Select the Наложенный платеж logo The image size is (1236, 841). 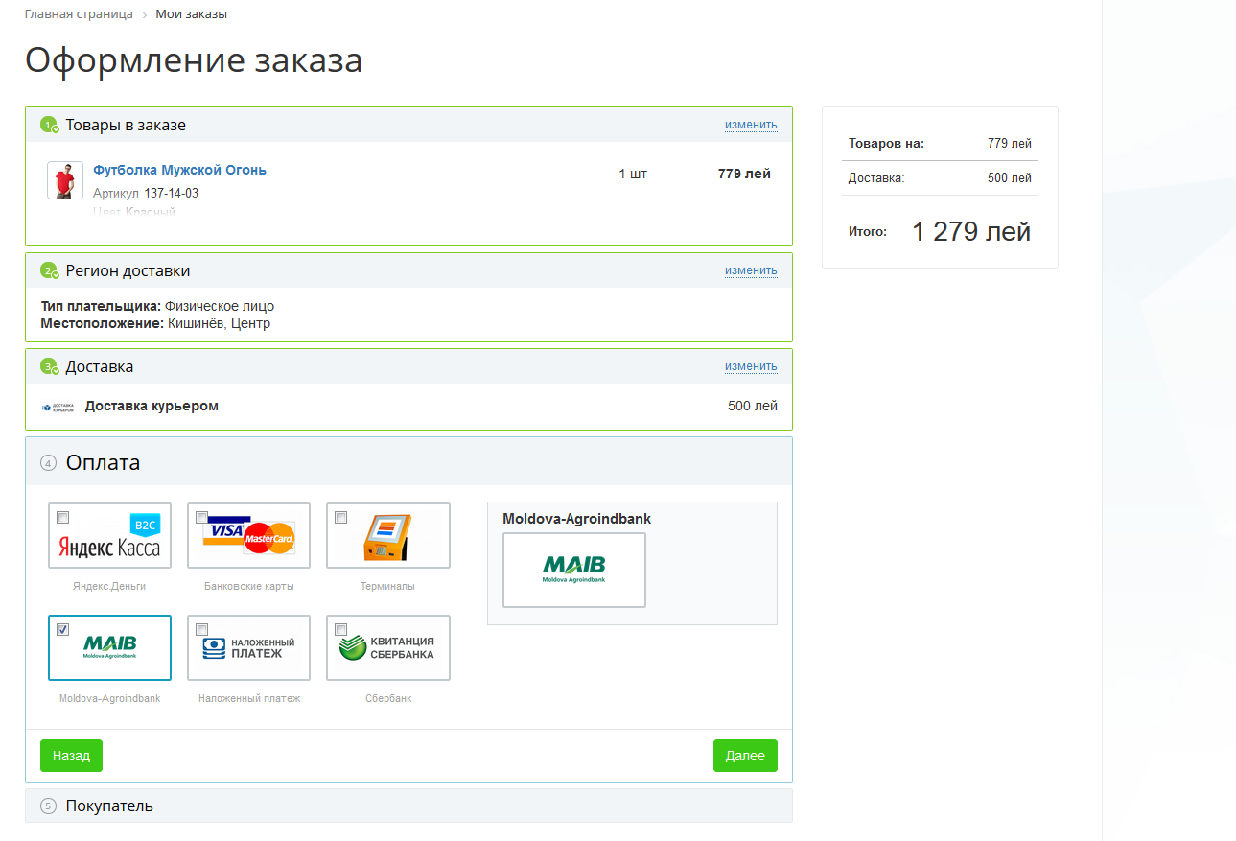pos(248,648)
